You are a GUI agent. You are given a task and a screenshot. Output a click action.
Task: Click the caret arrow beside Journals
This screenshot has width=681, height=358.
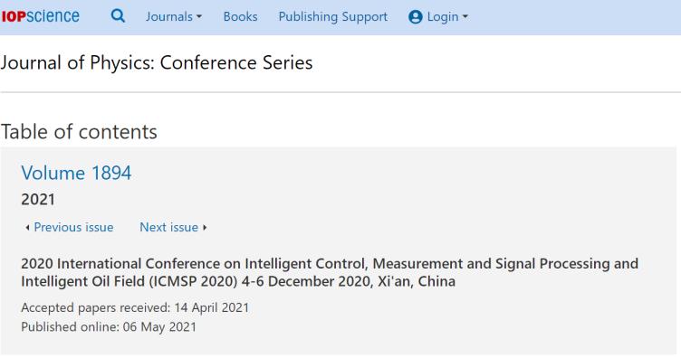pos(199,17)
